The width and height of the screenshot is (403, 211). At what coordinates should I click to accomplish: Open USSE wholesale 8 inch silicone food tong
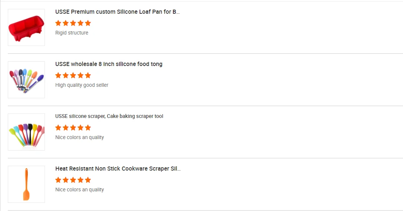pyautogui.click(x=109, y=64)
